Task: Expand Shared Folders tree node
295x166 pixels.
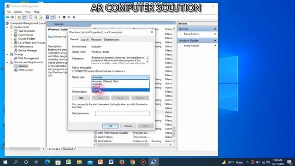Action: click(x=12, y=39)
